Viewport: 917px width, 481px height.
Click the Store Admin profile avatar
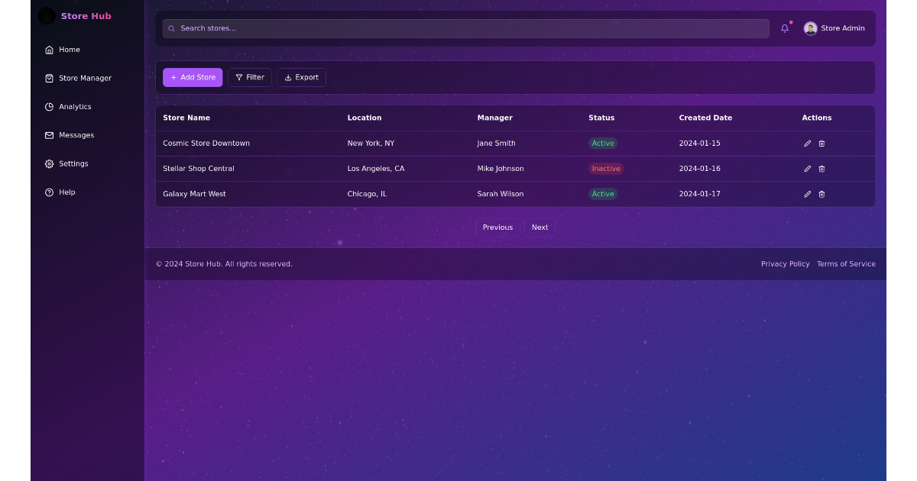point(810,28)
